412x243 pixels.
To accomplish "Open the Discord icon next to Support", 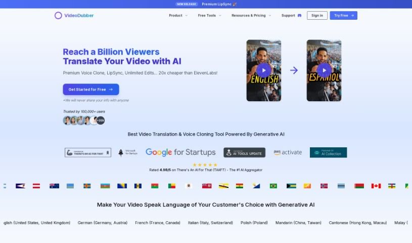I will pos(299,16).
